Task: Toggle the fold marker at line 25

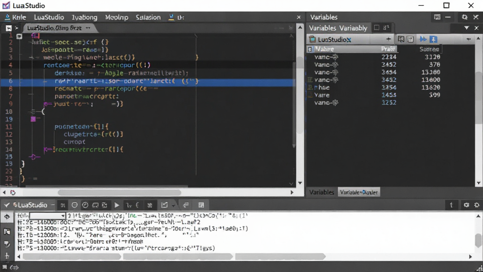Action: click(34, 157)
